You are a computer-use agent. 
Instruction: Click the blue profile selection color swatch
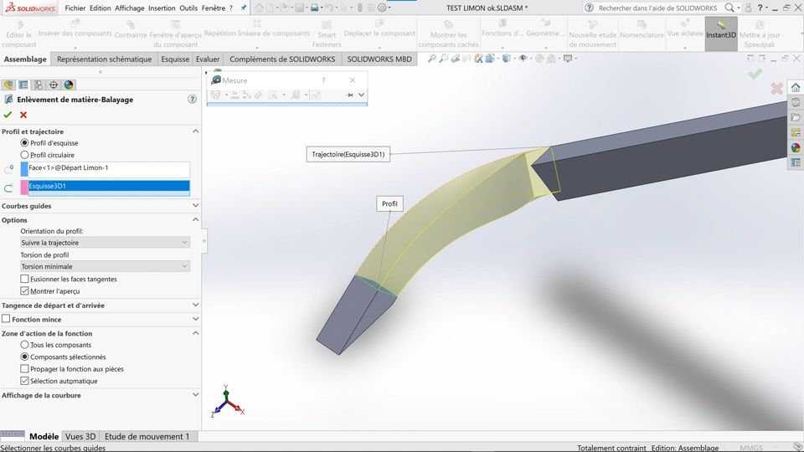(24, 168)
